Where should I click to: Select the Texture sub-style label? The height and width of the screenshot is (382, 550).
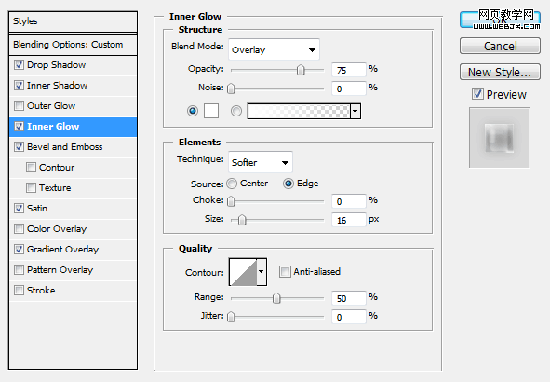55,188
